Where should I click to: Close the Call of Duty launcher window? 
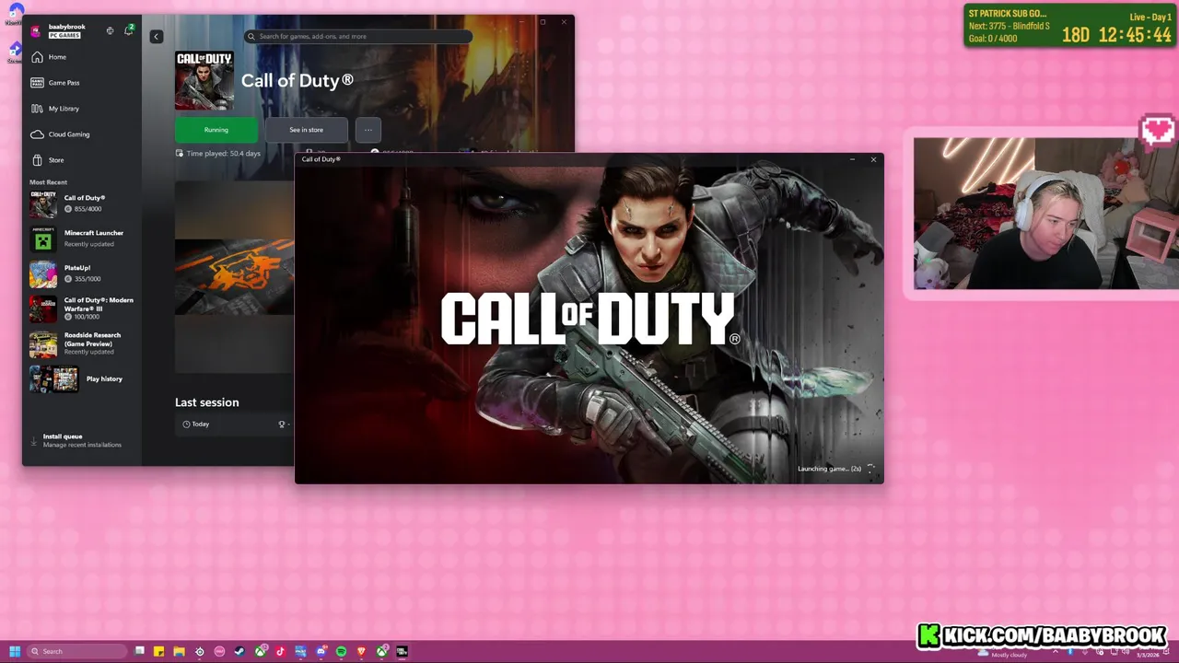point(873,159)
